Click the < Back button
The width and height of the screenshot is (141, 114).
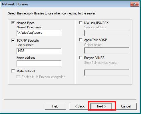pyautogui.click(x=80, y=106)
